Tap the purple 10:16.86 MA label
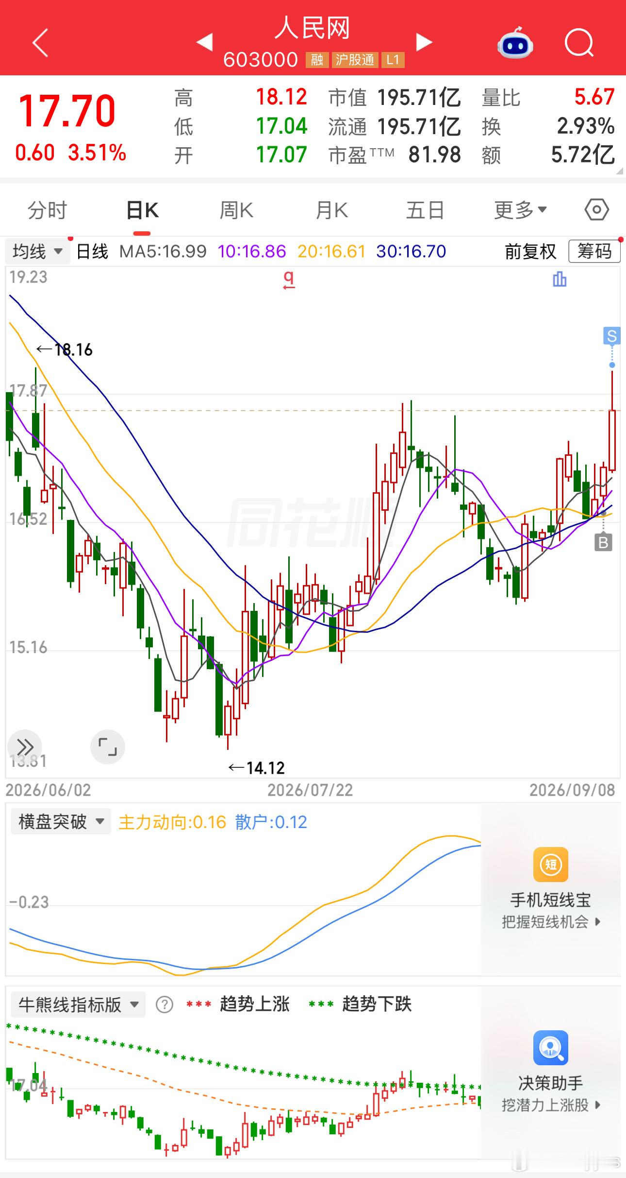Screen dimensions: 626x1178 point(252,251)
